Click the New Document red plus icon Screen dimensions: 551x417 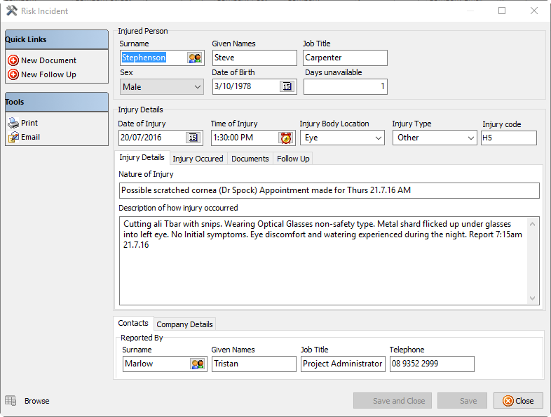(x=13, y=60)
